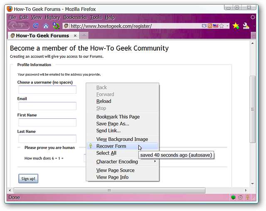Expand the Character Encoding submenu
The height and width of the screenshot is (211, 266).
tap(123, 162)
